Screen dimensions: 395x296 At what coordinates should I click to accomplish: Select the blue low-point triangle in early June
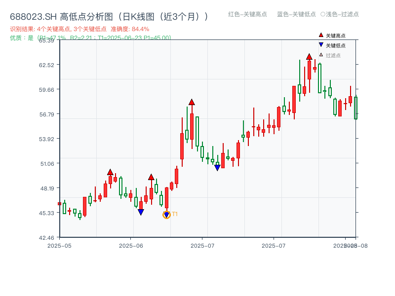tap(141, 211)
